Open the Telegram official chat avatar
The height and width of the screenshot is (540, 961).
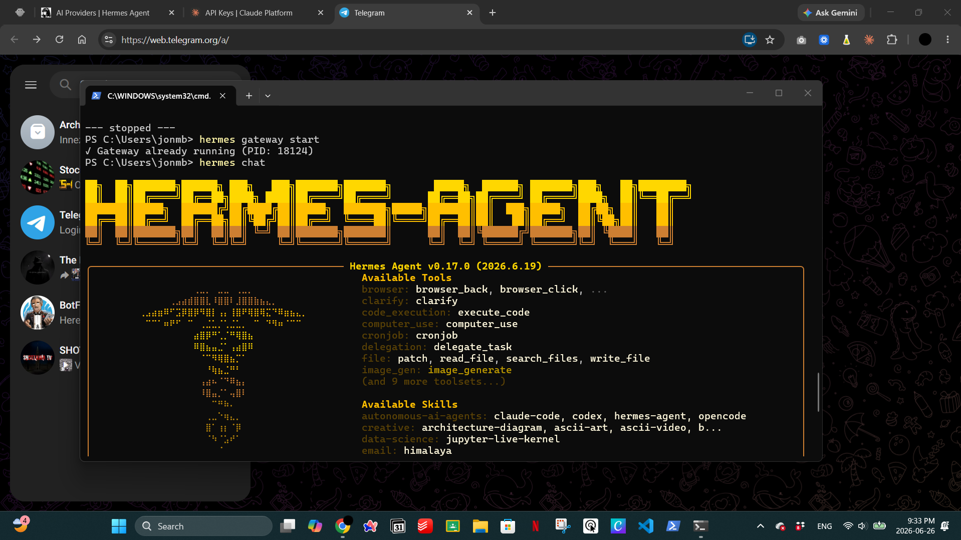pyautogui.click(x=38, y=222)
